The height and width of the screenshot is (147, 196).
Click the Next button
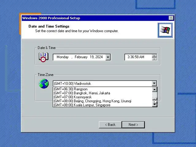point(133,125)
